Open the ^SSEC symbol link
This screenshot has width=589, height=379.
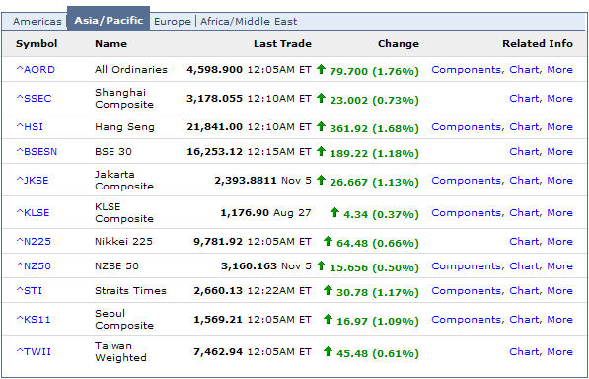(34, 99)
